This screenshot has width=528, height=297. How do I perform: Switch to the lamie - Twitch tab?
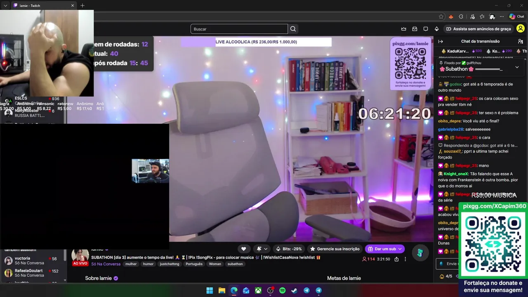pyautogui.click(x=43, y=5)
